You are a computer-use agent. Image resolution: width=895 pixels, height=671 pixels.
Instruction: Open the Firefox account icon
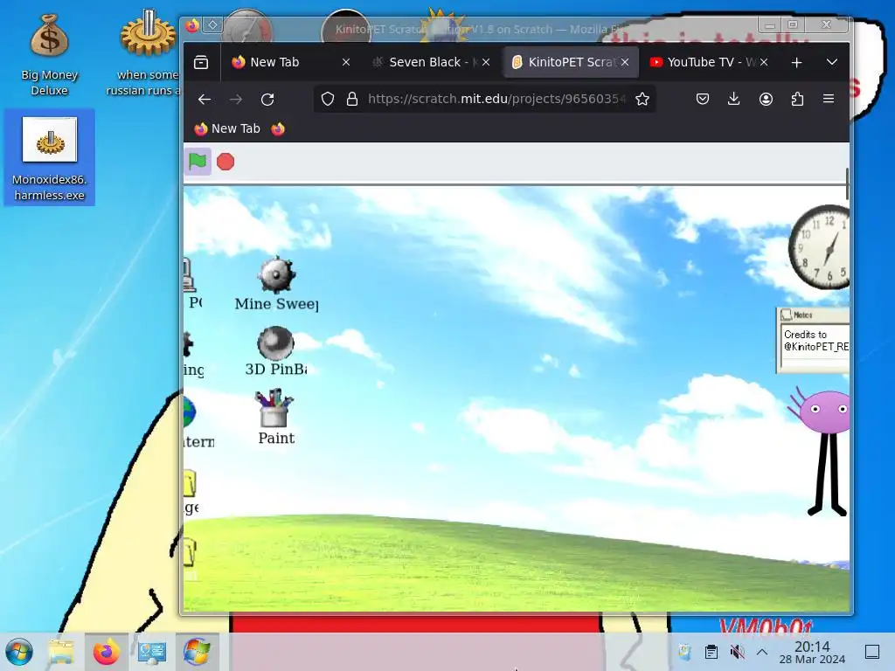pyautogui.click(x=766, y=100)
